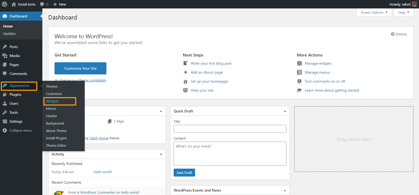
Task: Click the graduation cap getting started icon
Action: pos(299,90)
